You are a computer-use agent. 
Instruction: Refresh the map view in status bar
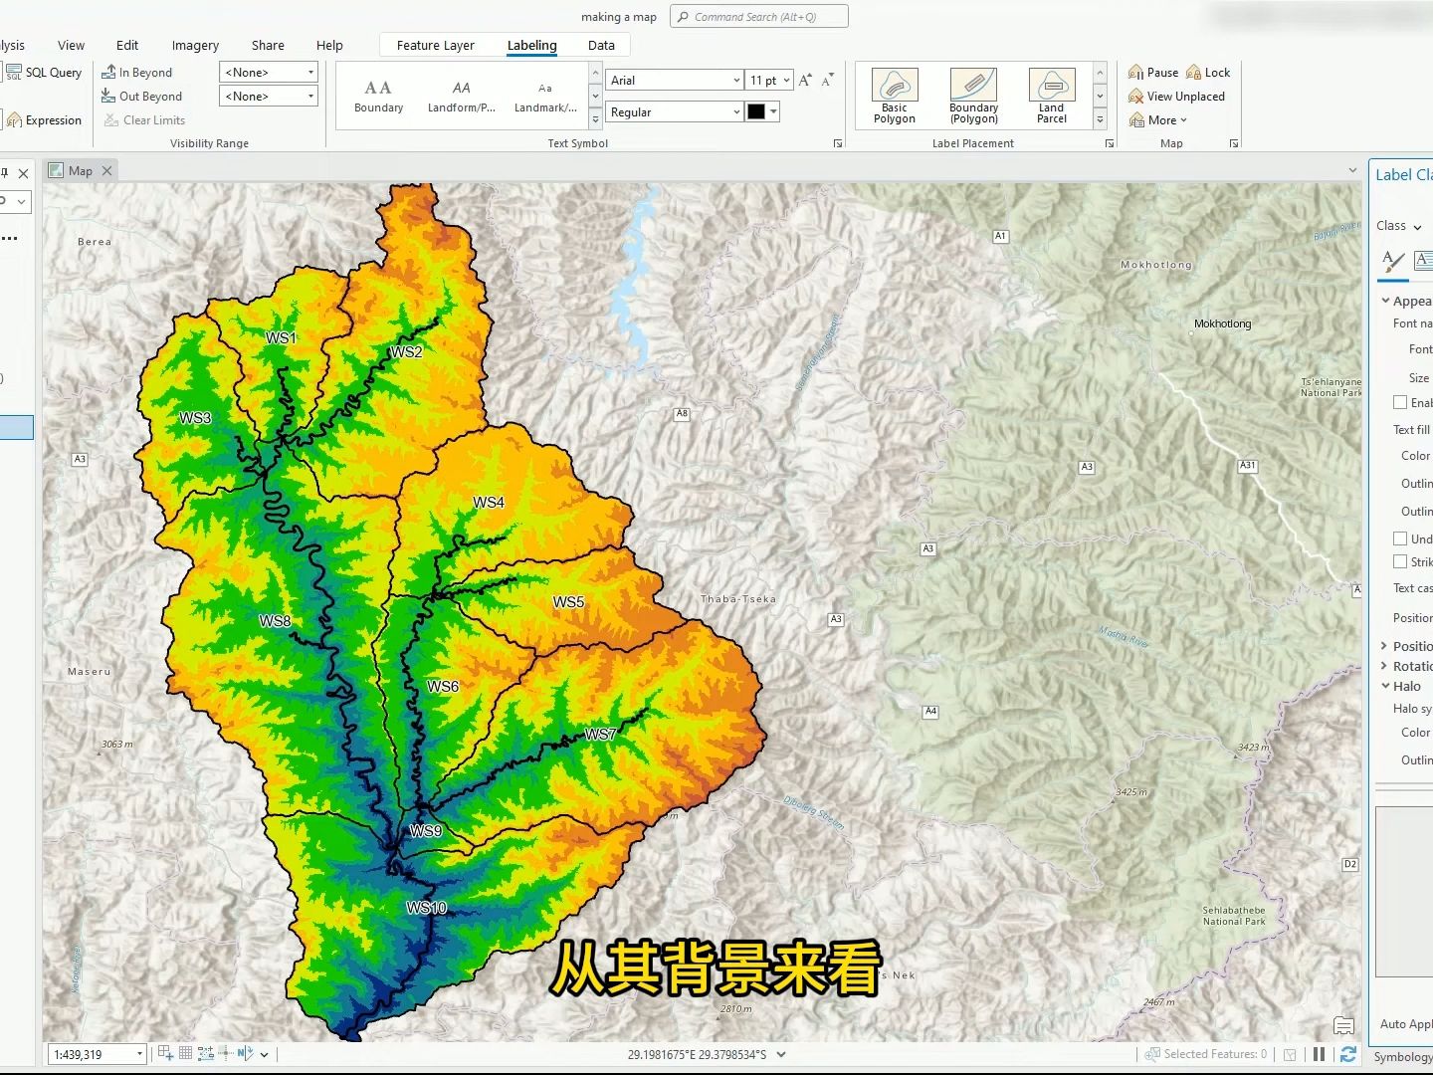click(1348, 1054)
